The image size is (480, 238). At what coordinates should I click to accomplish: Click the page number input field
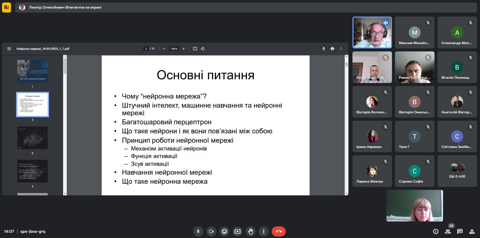(146, 49)
